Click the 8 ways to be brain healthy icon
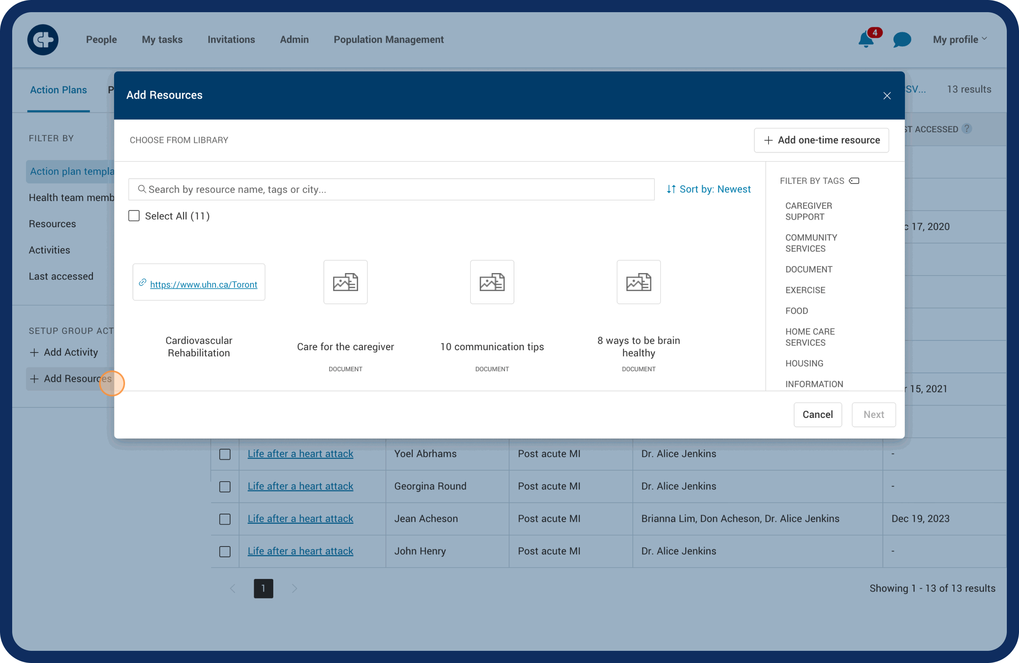 638,282
